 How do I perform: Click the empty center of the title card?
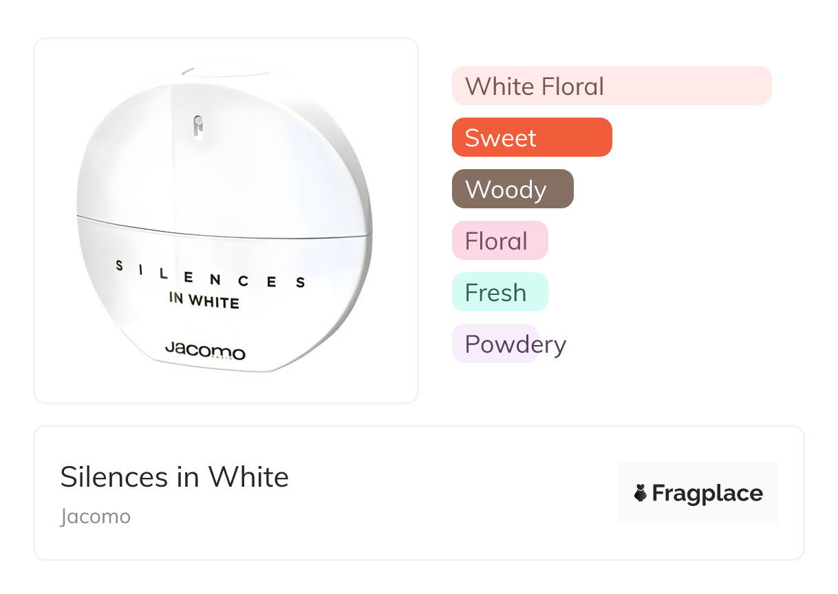coord(440,493)
